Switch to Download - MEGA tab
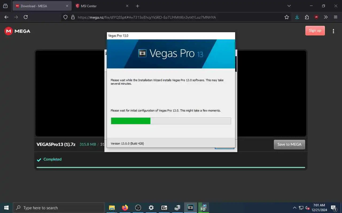The height and width of the screenshot is (213, 342). coord(42,6)
